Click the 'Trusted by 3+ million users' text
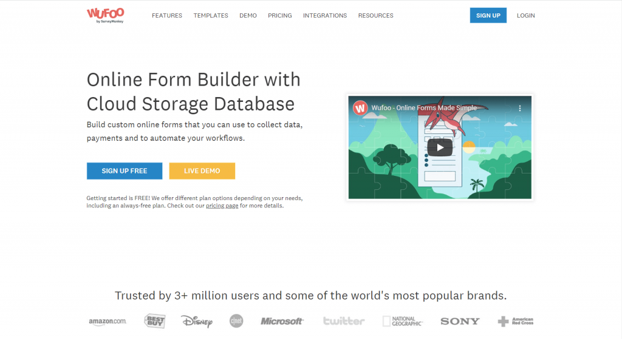Image resolution: width=622 pixels, height=339 pixels. [x=310, y=295]
